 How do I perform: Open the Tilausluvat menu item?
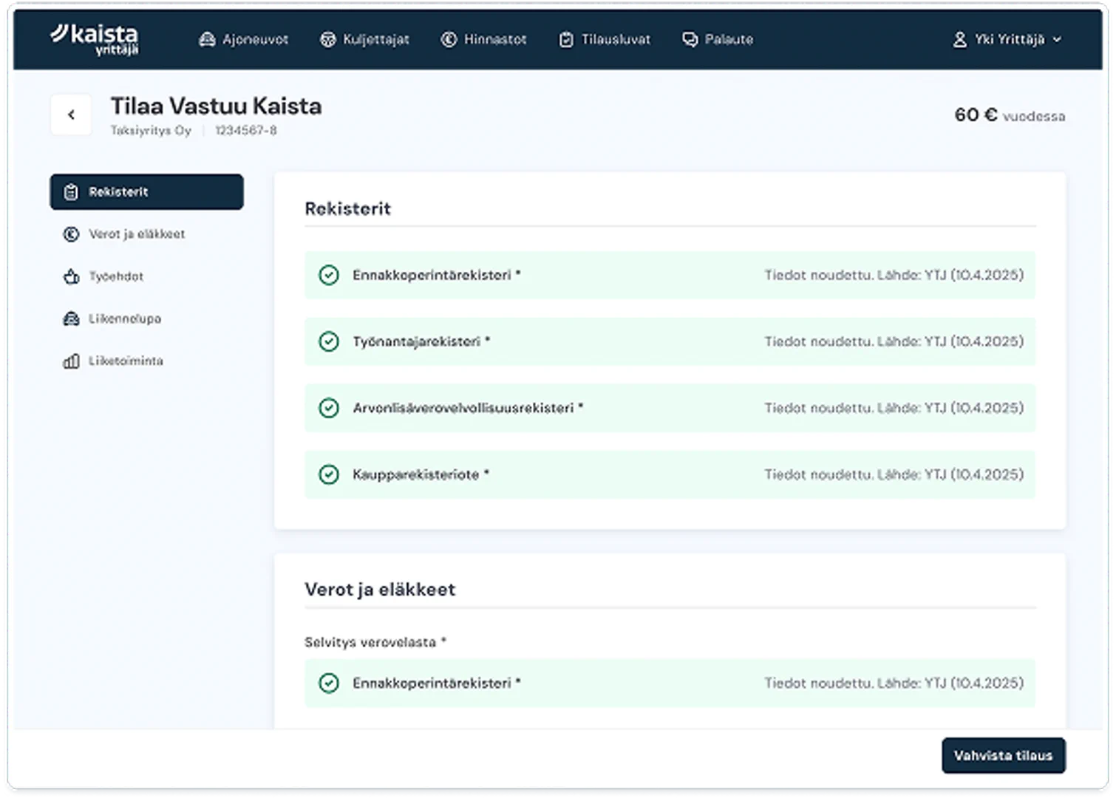pos(605,40)
